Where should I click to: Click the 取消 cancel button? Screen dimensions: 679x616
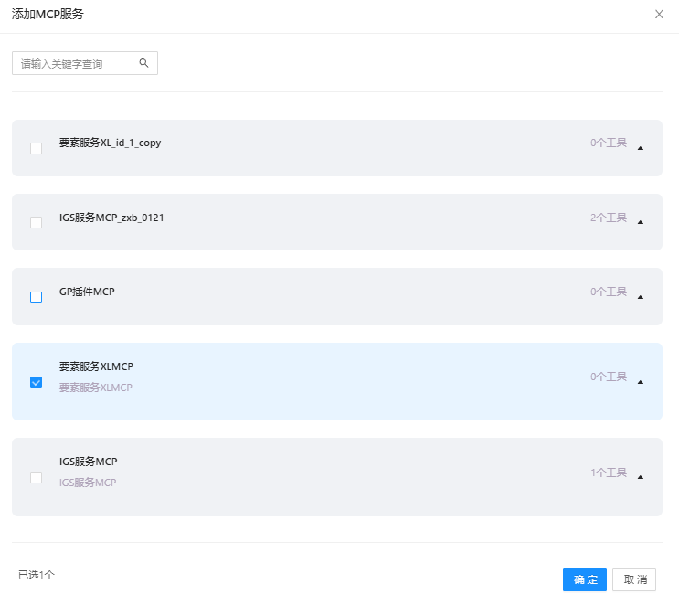(x=634, y=580)
